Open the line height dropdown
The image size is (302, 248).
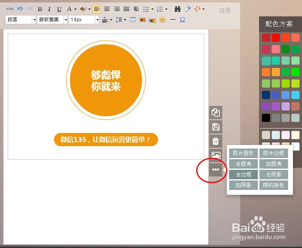point(125,20)
